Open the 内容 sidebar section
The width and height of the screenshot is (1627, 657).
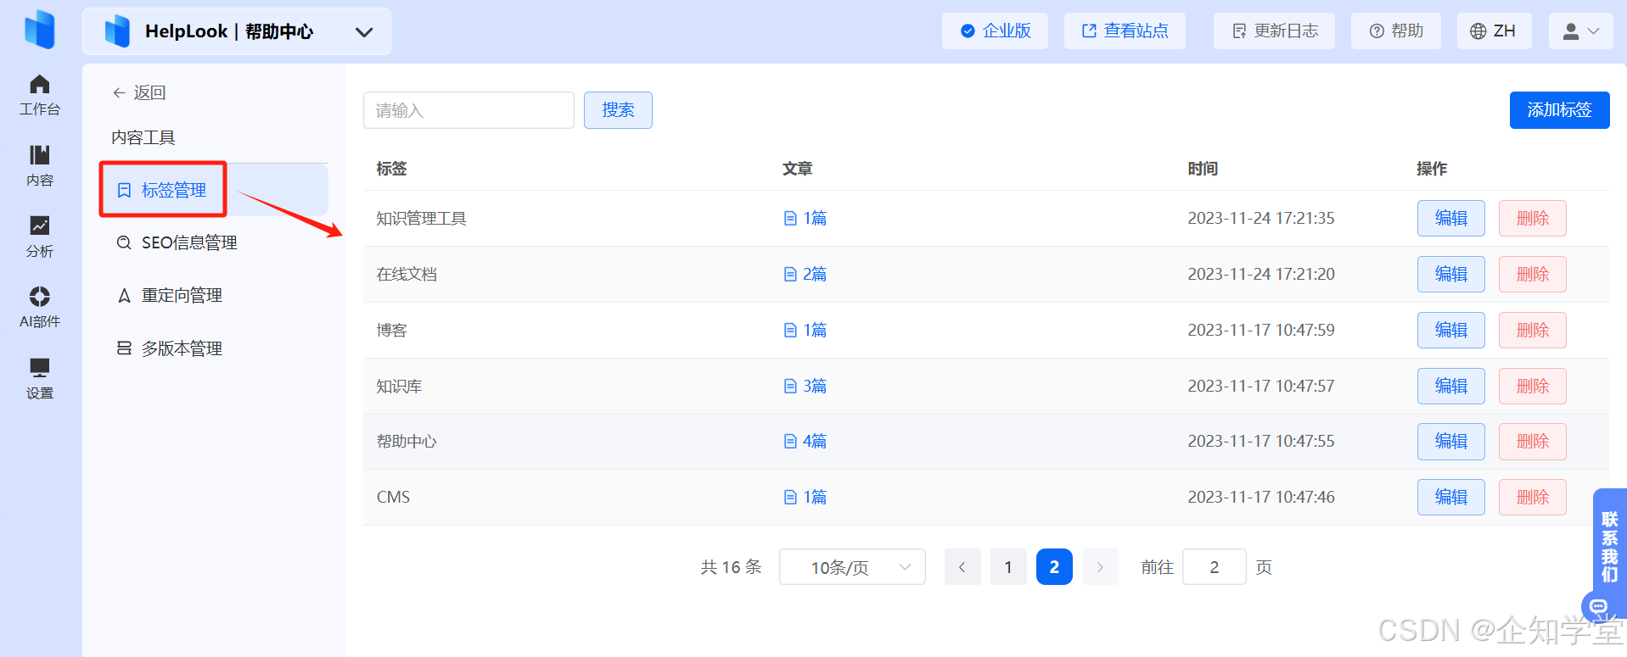tap(40, 166)
